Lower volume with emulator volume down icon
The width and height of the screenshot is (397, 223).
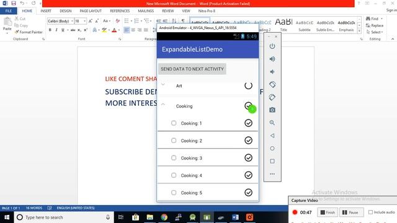272,72
